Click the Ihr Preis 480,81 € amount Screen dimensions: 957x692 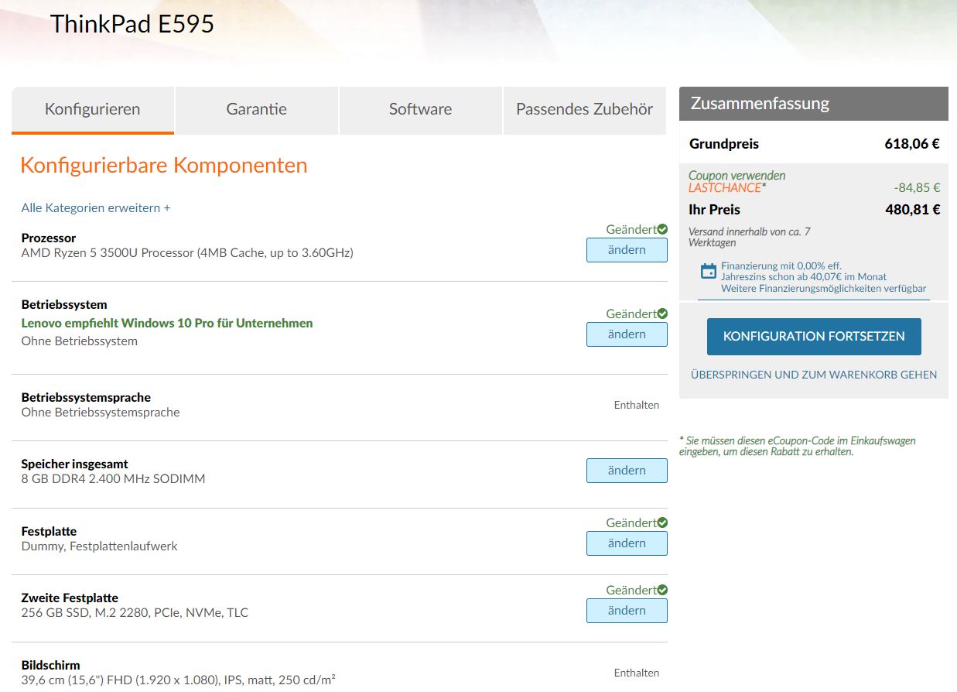coord(912,210)
